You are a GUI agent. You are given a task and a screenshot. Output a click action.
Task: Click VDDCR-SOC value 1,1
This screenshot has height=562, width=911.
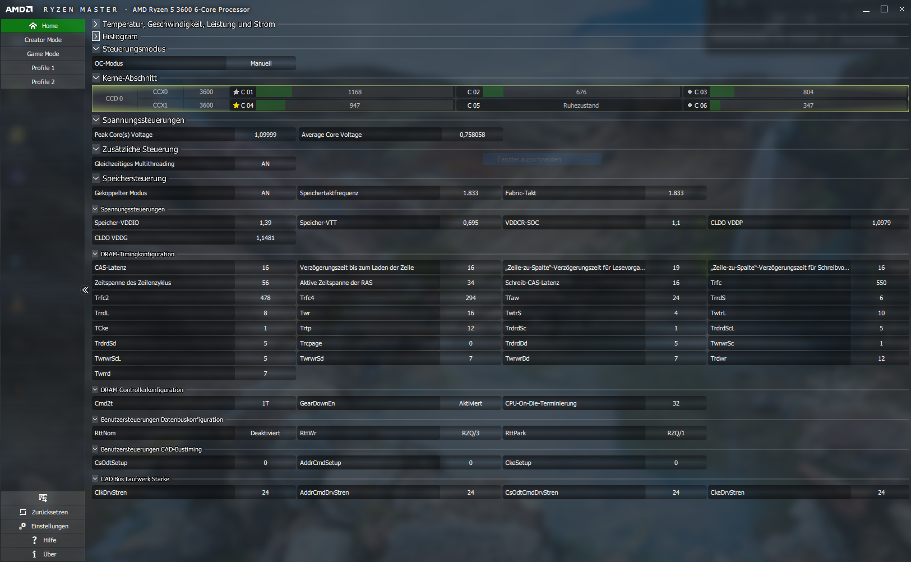click(676, 223)
